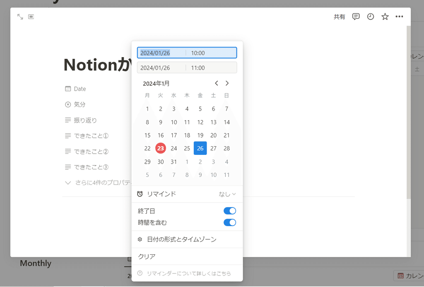Screen dimensions: 424x287
Task: Select January 14 in calendar
Action: (x=226, y=122)
